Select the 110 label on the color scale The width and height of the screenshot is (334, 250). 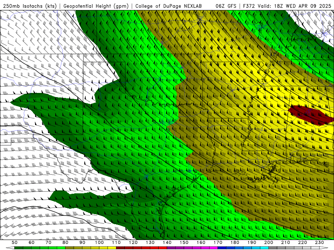coord(116,242)
